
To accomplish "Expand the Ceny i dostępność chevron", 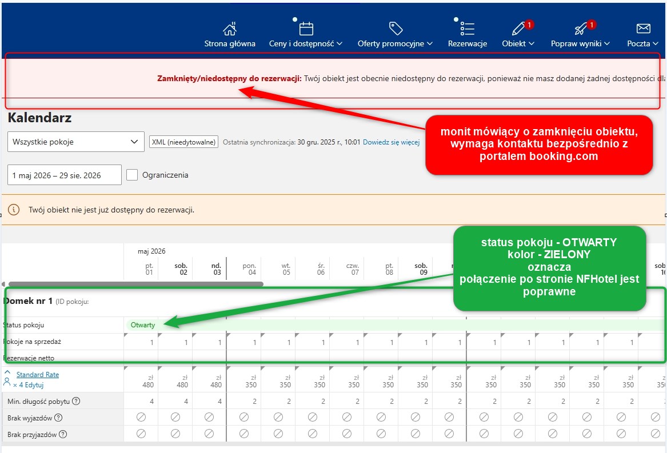I will pos(340,43).
